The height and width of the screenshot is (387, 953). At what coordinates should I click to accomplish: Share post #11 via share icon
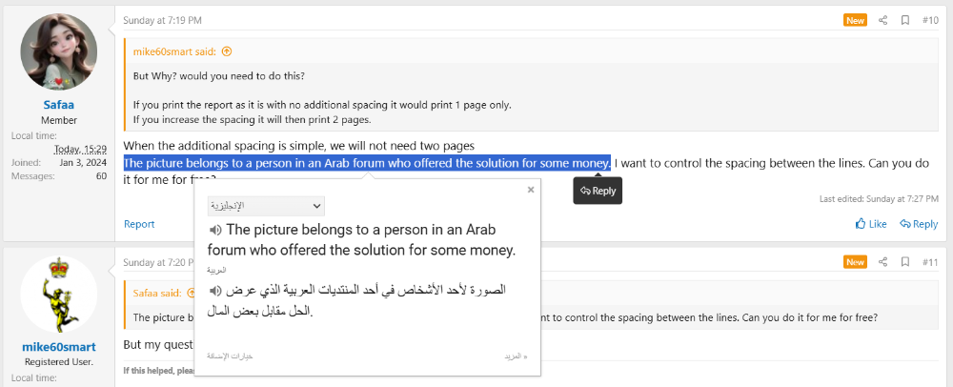point(883,262)
